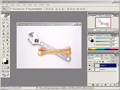
Task: Select the Zoom magnifier tool
Action: 8,55
